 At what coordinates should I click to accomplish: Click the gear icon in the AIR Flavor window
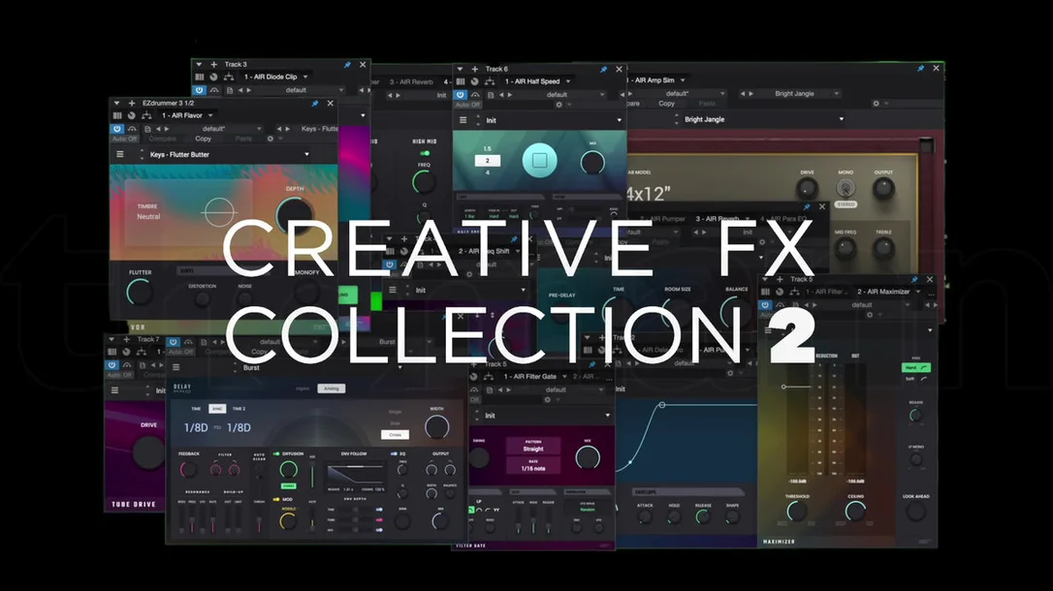pyautogui.click(x=270, y=139)
